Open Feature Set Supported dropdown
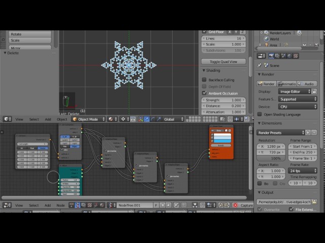Screen dimensions: 325x243 click(x=298, y=99)
